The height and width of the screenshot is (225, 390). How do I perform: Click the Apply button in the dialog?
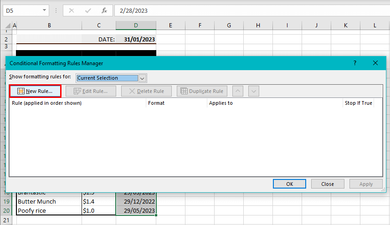[x=366, y=184]
